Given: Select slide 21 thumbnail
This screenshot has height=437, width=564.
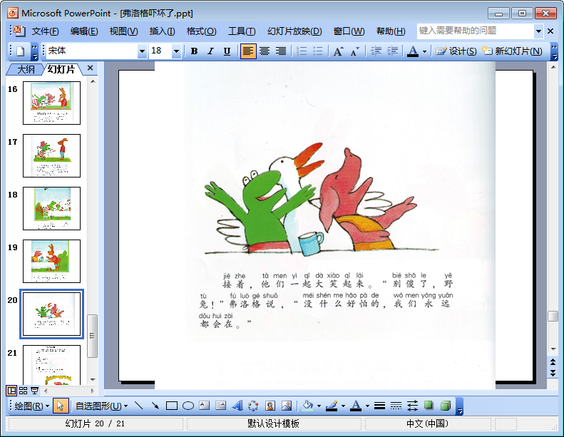Looking at the screenshot, I should tap(52, 365).
